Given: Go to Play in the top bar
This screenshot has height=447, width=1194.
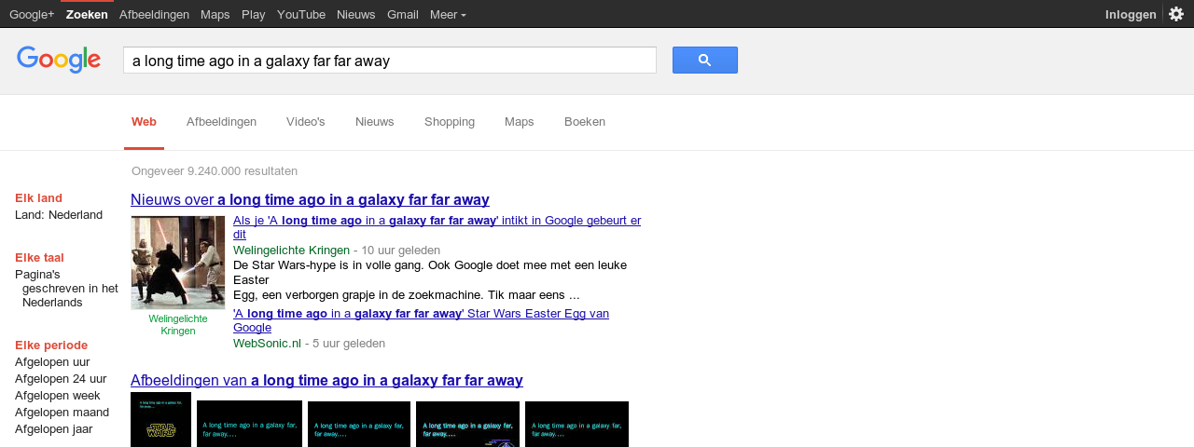Looking at the screenshot, I should [253, 14].
